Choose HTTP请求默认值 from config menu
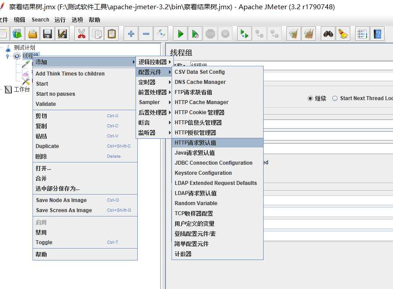The image size is (393, 289). pyautogui.click(x=217, y=143)
